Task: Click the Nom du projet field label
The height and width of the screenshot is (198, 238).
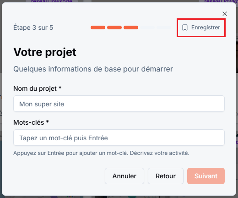Action: click(x=38, y=88)
